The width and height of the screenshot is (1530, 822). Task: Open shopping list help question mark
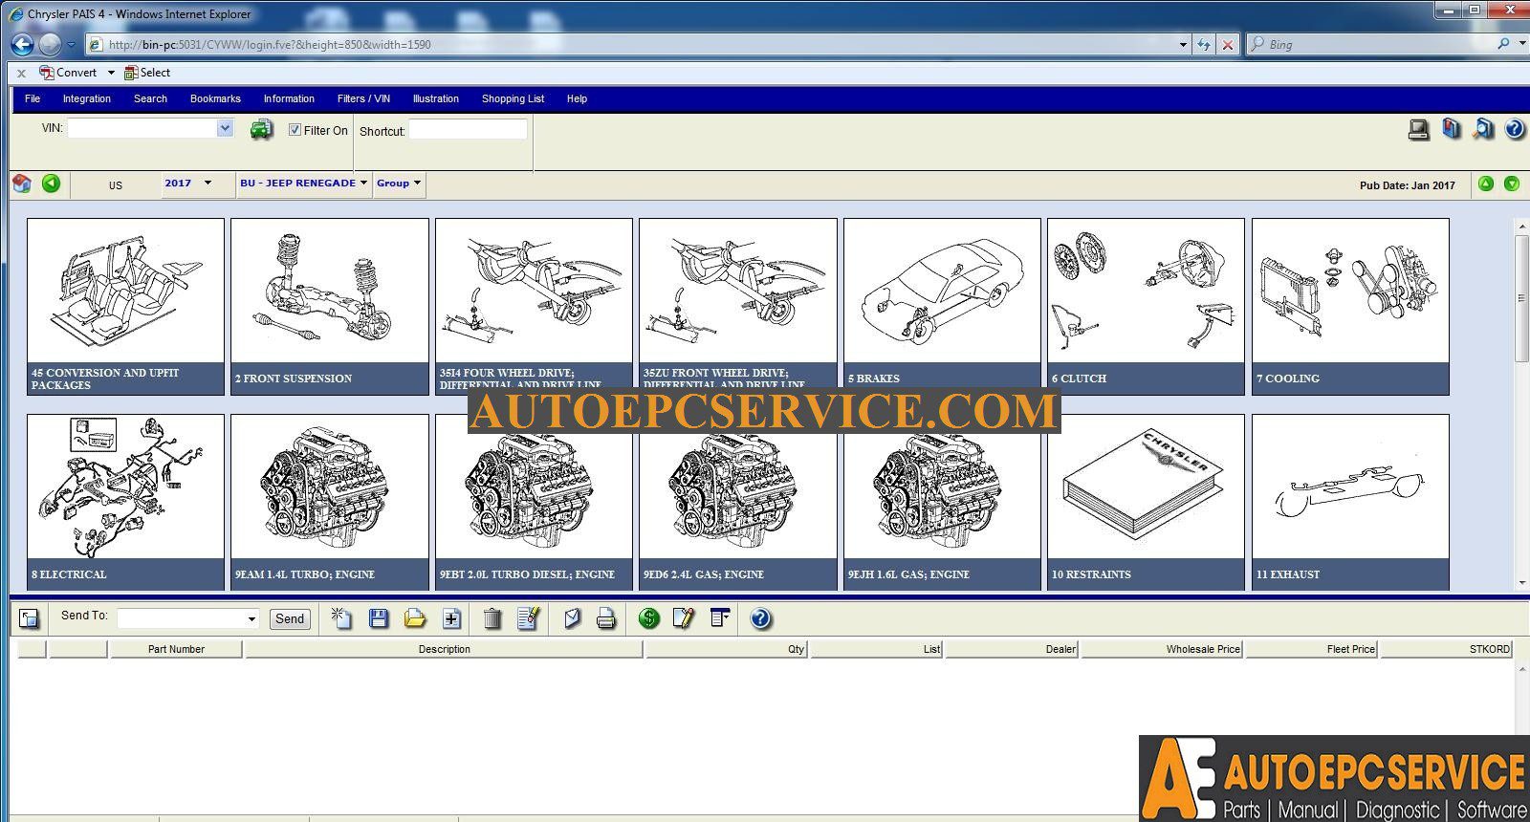click(760, 618)
